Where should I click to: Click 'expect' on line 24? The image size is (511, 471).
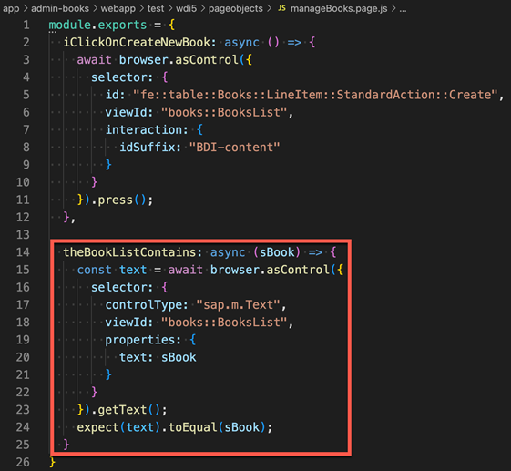pyautogui.click(x=97, y=427)
